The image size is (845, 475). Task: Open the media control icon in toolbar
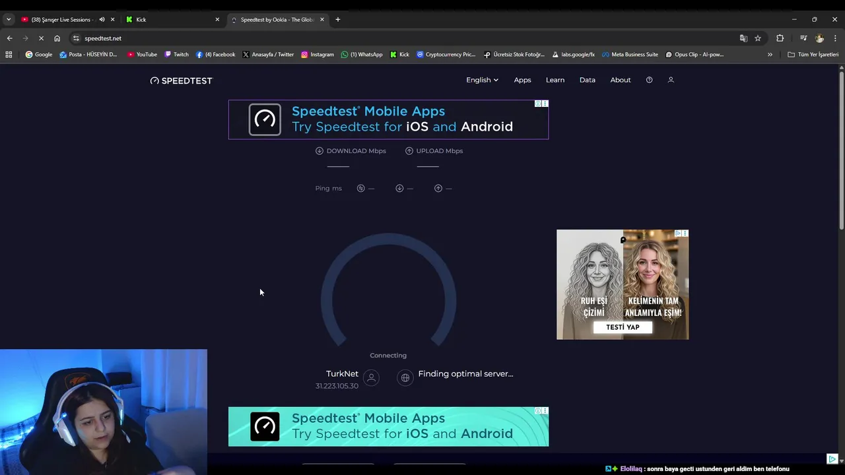803,38
